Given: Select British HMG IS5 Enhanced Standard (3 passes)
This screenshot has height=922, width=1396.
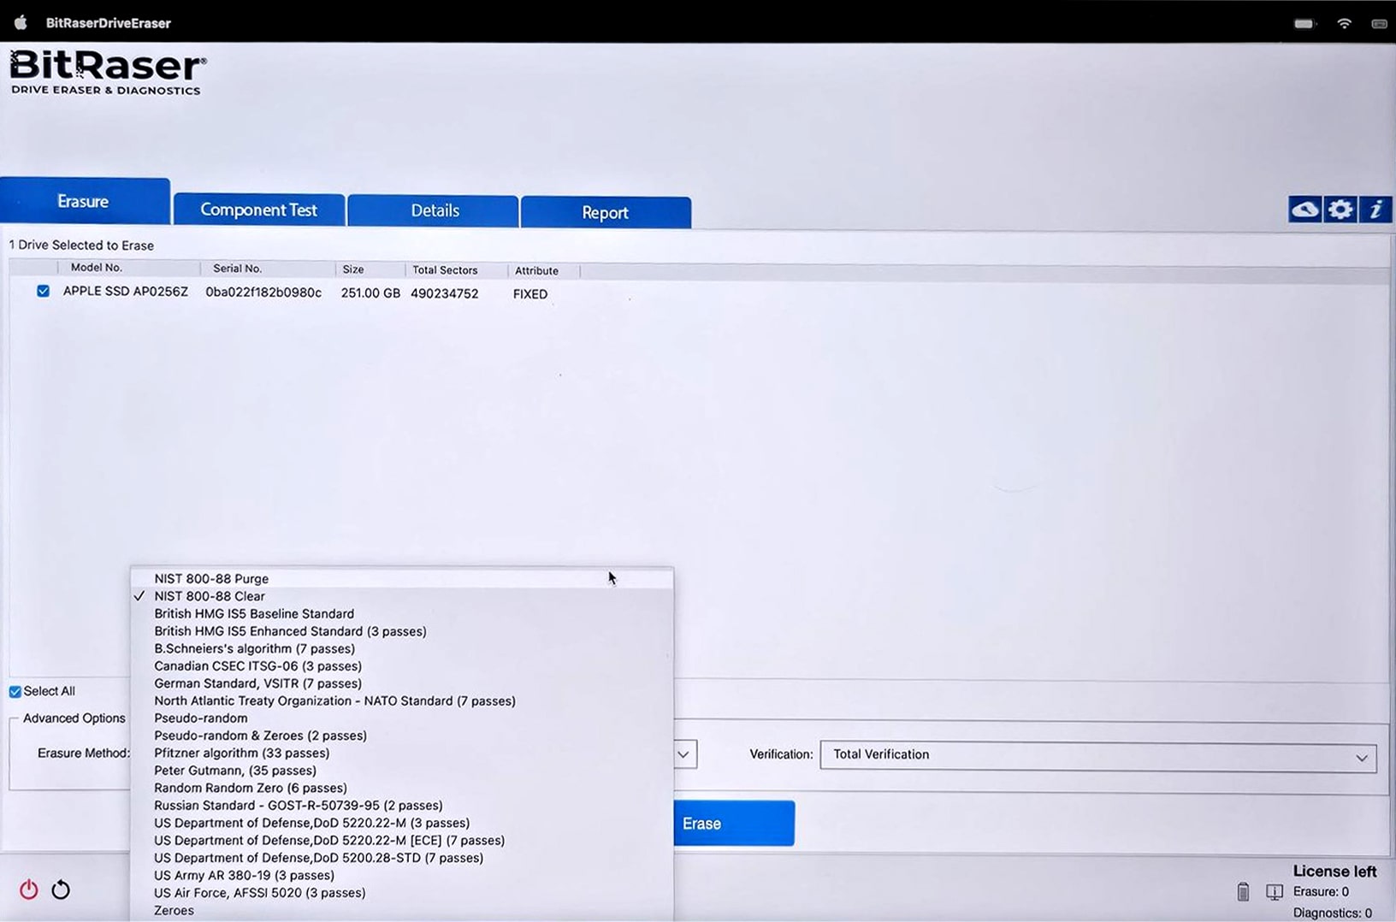Looking at the screenshot, I should click(x=402, y=631).
